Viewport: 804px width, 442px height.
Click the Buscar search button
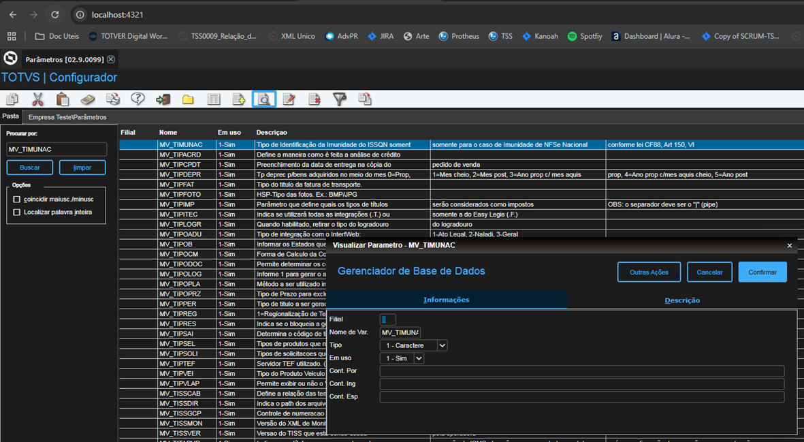(30, 168)
